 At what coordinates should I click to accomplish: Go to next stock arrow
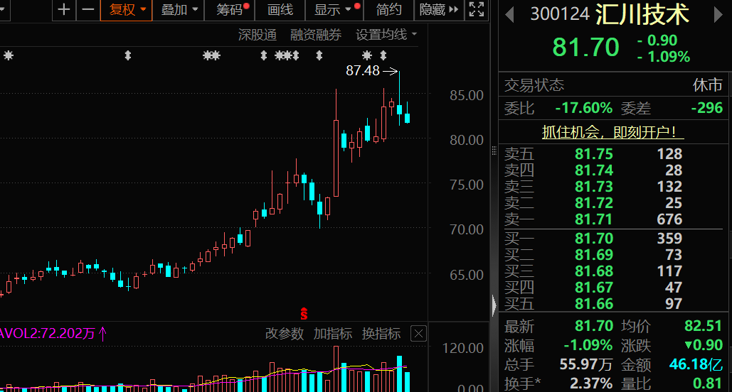coord(718,14)
